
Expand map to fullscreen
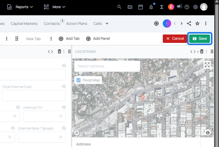tap(207, 65)
